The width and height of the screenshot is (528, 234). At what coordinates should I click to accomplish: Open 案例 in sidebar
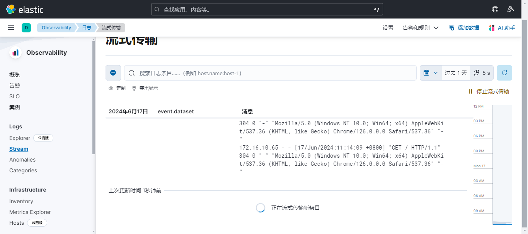pos(15,107)
